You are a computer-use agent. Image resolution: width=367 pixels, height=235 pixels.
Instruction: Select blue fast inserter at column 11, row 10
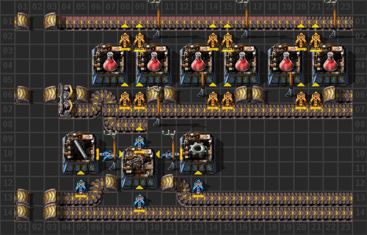pos(170,155)
